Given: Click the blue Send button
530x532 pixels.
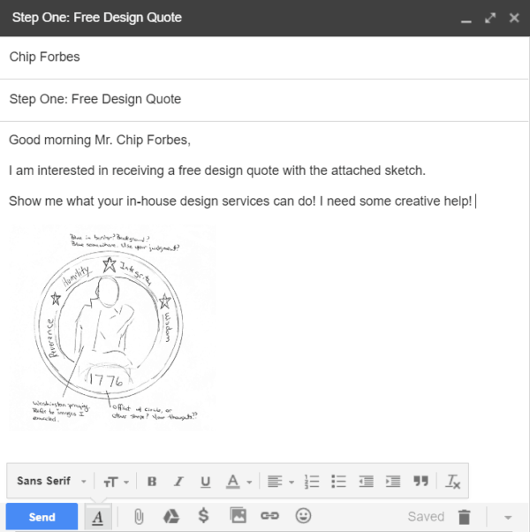Looking at the screenshot, I should 42,517.
